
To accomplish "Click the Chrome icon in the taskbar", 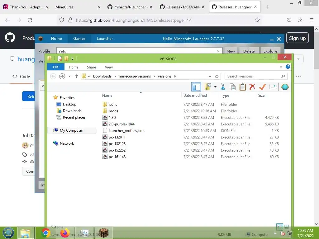I will 45,233.
